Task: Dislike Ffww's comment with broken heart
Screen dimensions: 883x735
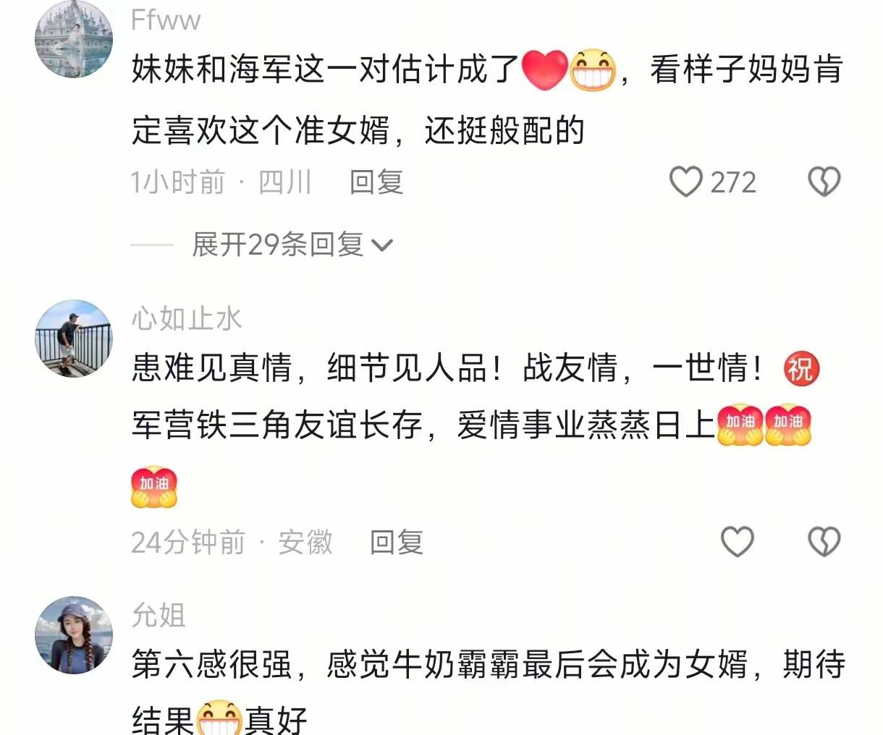Action: pyautogui.click(x=824, y=182)
